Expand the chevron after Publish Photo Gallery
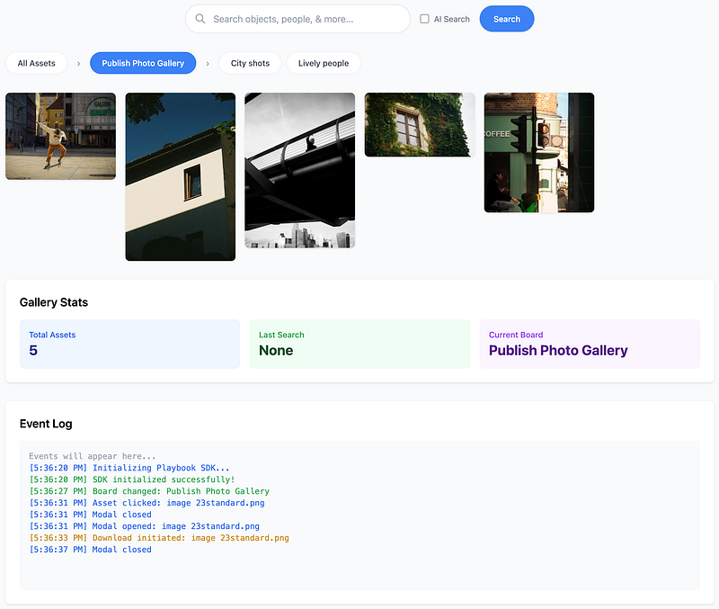Image resolution: width=719 pixels, height=609 pixels. tap(208, 63)
